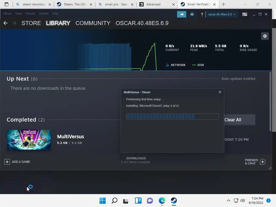Show hidden system tray icons
276x207 pixels.
(x=228, y=201)
